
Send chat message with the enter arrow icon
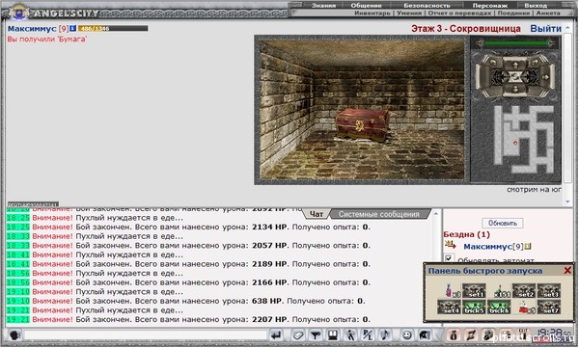pos(276,335)
